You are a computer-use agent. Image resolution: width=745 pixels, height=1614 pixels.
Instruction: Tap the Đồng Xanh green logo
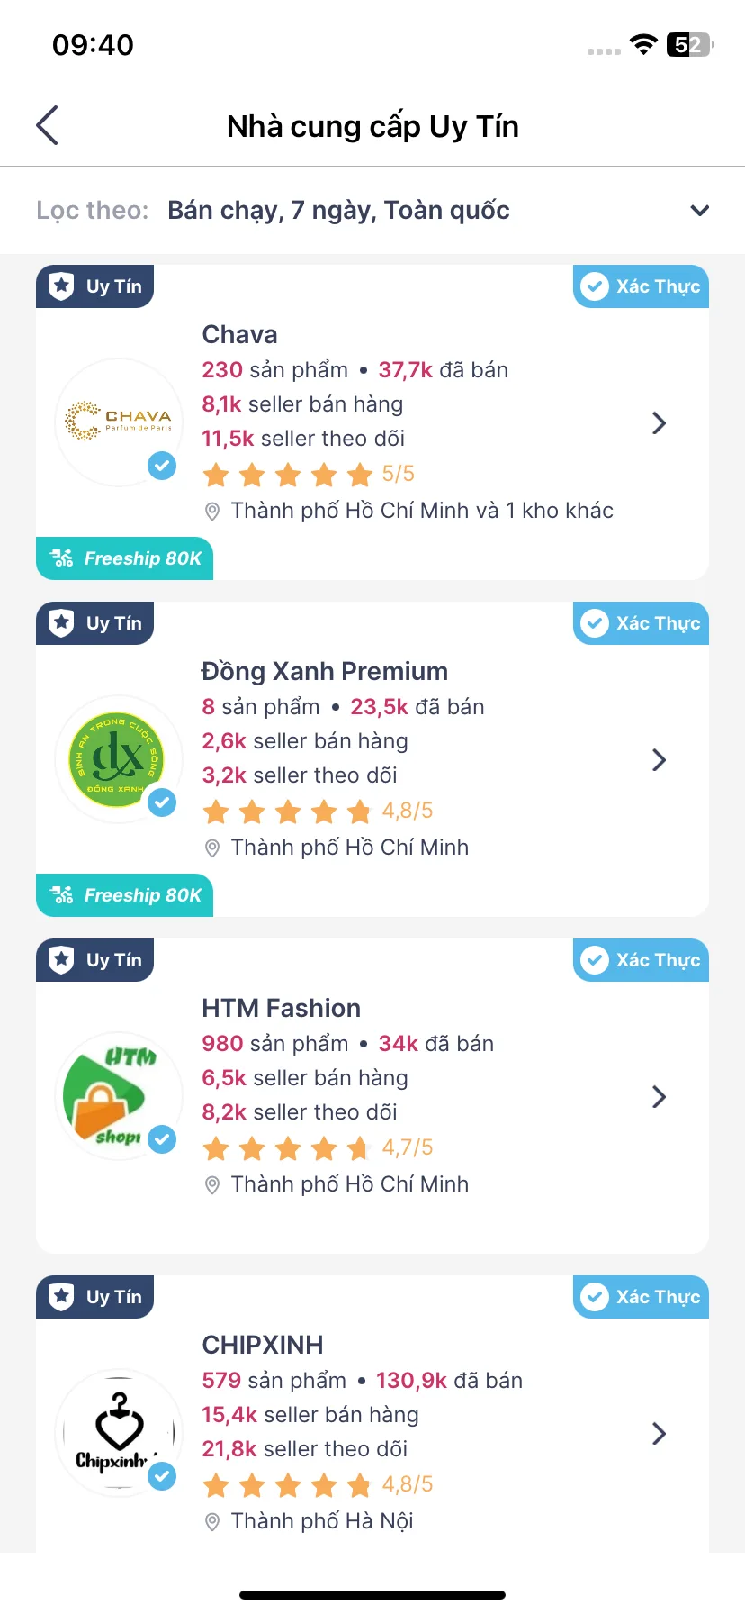(x=119, y=759)
